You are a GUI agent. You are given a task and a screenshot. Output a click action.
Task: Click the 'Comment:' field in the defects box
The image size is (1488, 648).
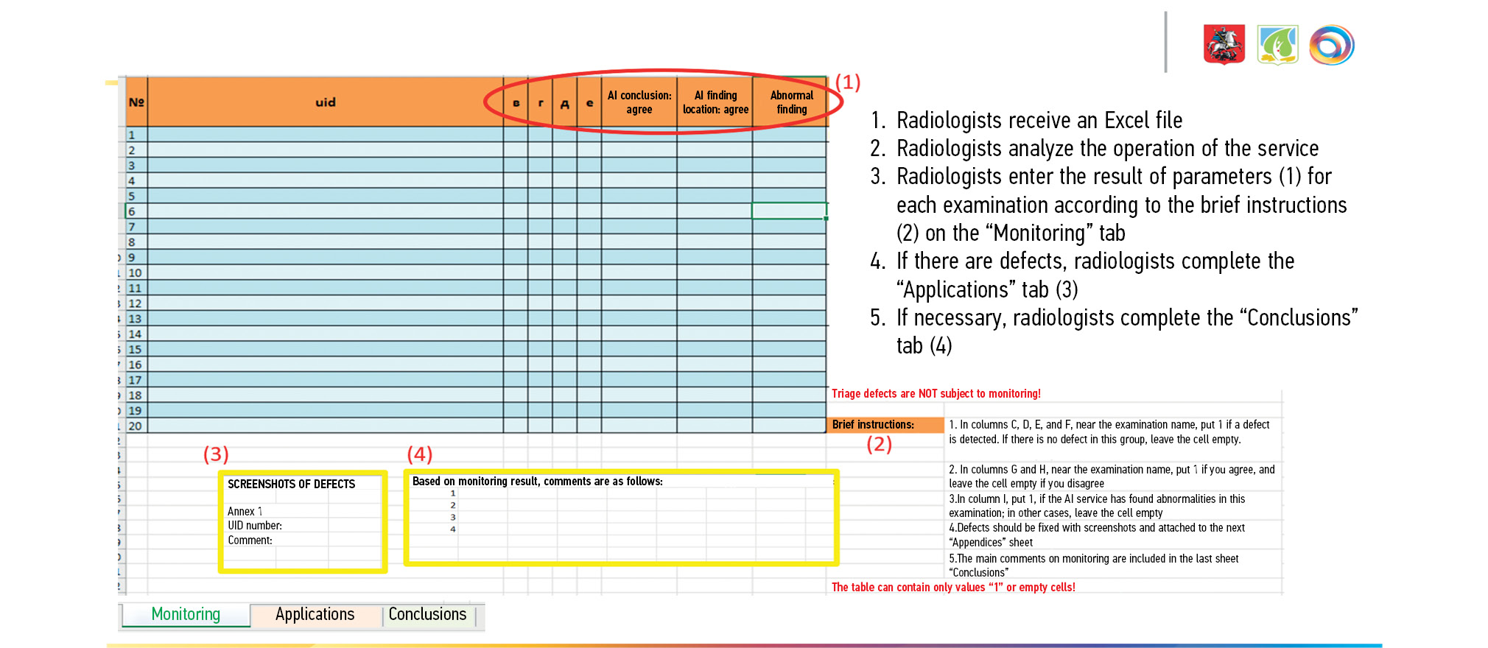pos(250,540)
